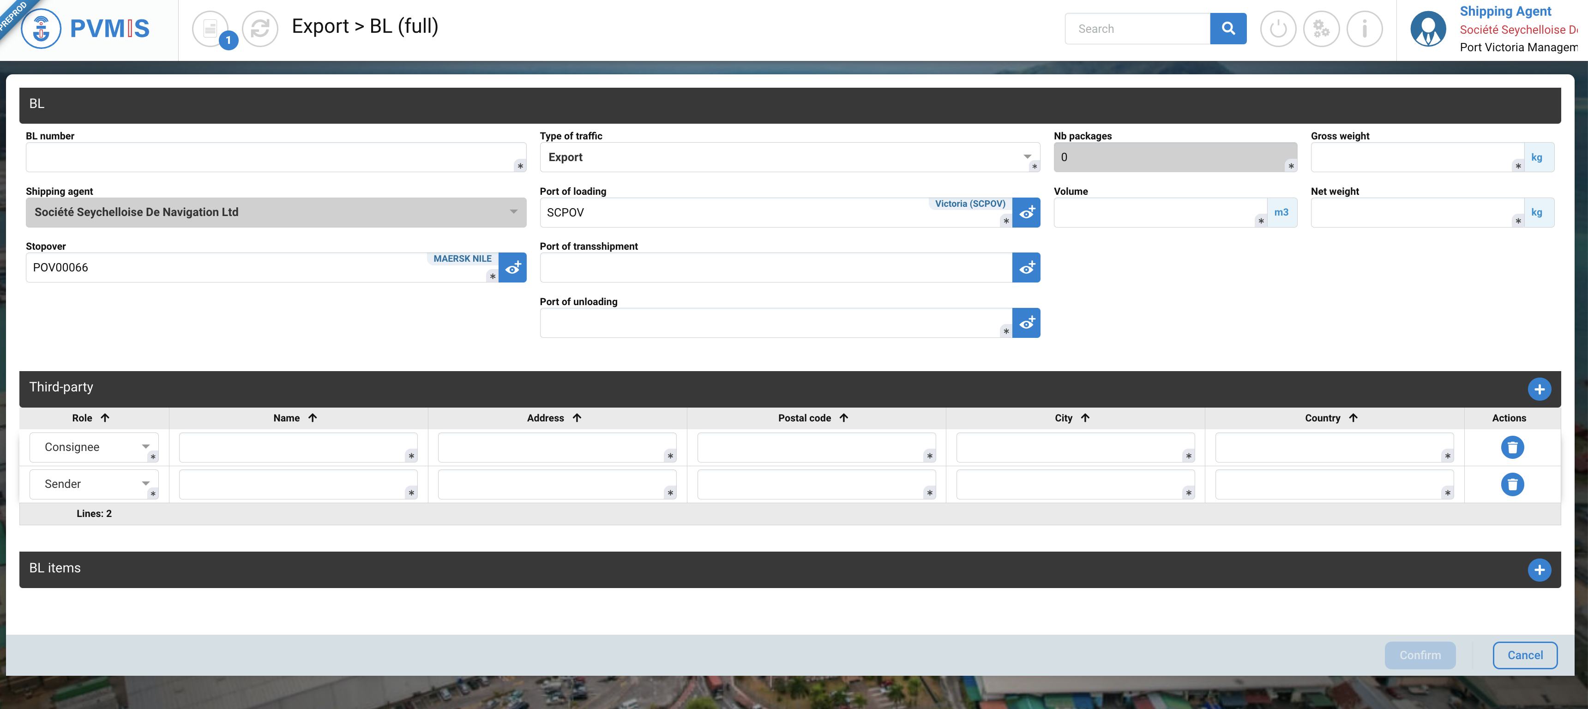
Task: Click the blue search magnifier button
Action: point(1227,28)
